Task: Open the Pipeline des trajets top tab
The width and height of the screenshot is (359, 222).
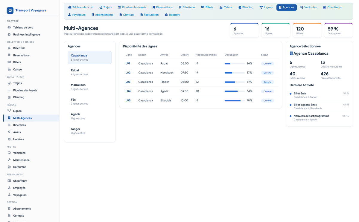Action: [x=132, y=7]
